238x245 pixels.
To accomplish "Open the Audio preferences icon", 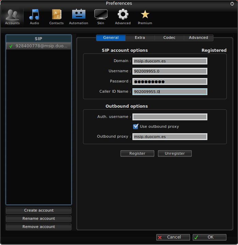I will coord(34,16).
